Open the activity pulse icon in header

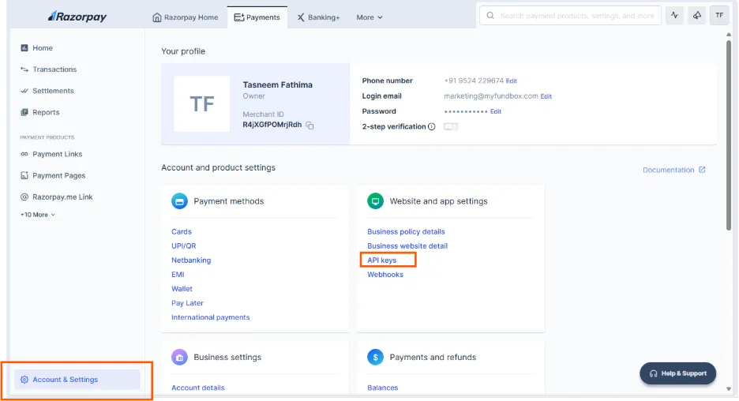tap(674, 16)
